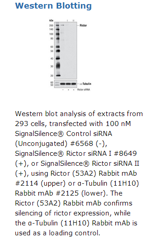
Task: Open the western blot image thumbnail
Action: (70, 55)
